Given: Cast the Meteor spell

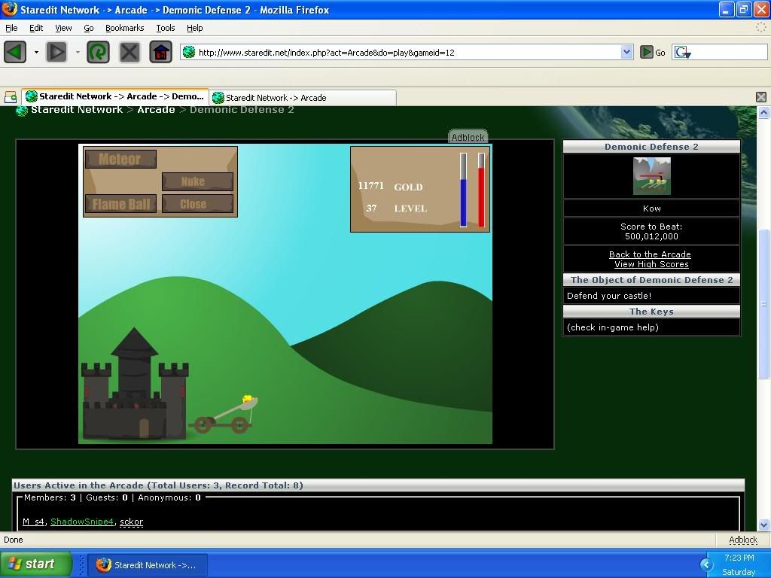Looking at the screenshot, I should point(120,160).
